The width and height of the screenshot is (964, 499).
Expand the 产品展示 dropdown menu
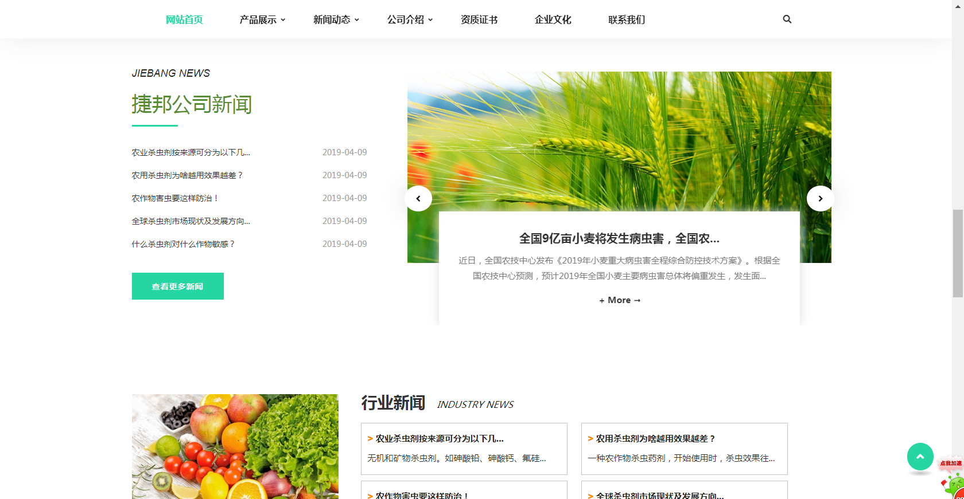tap(262, 20)
